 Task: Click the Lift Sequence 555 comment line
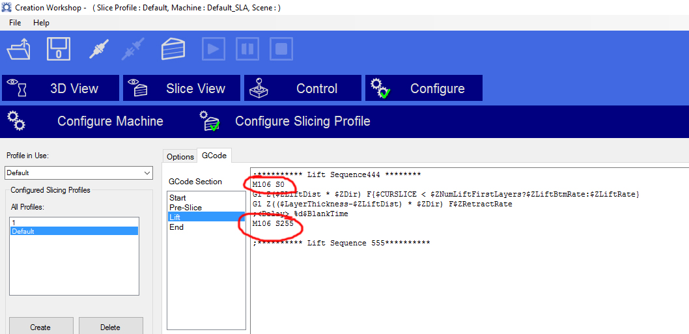[341, 243]
